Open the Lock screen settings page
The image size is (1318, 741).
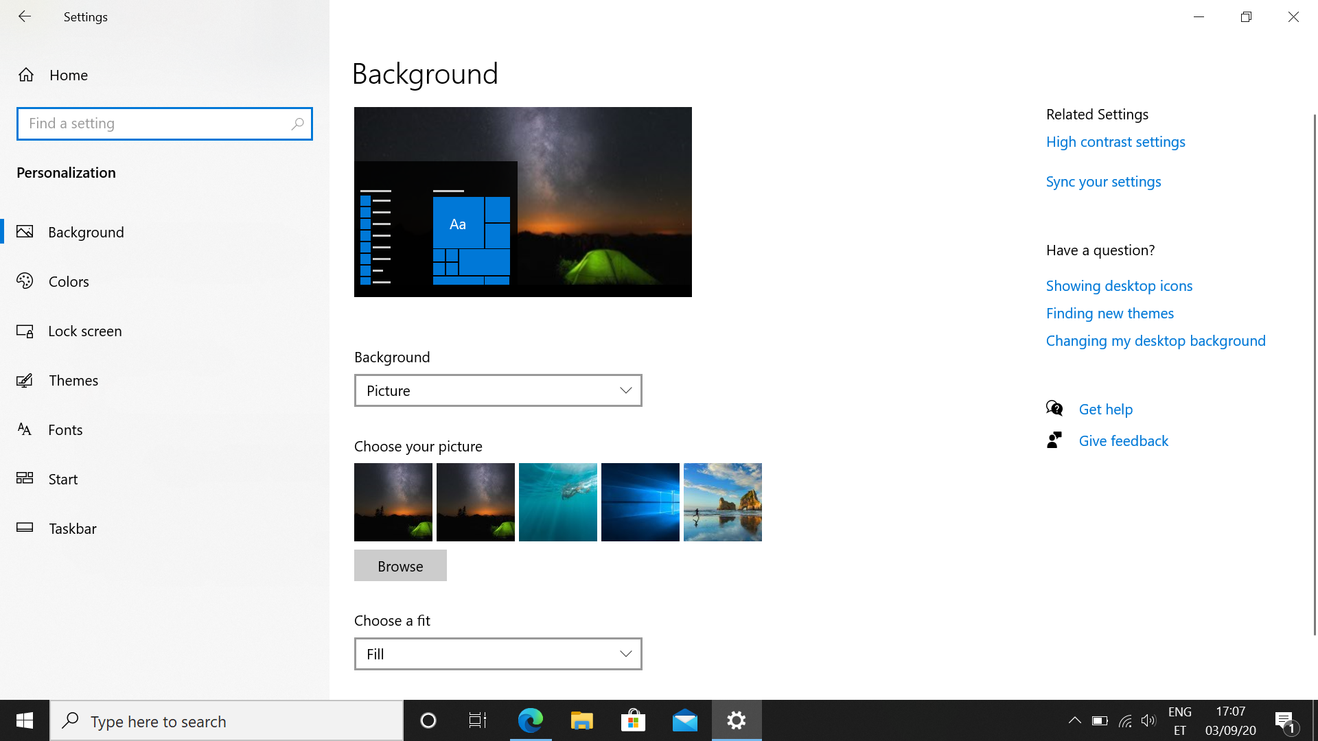[x=84, y=331]
